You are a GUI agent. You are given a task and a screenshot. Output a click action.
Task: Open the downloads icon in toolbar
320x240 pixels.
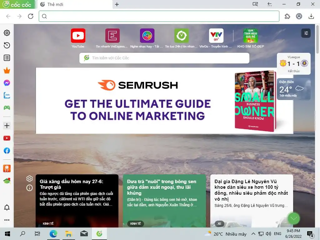tap(311, 16)
